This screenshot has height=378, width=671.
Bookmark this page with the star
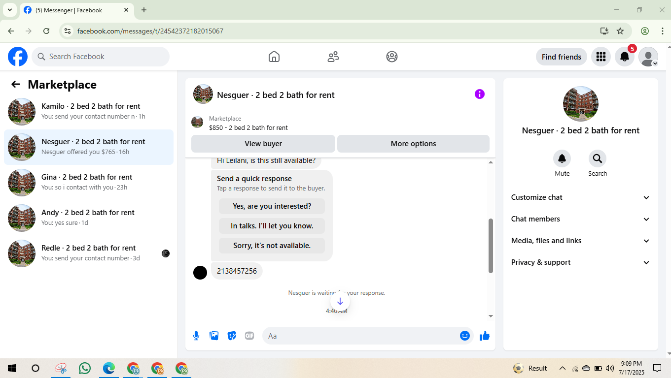tap(620, 31)
